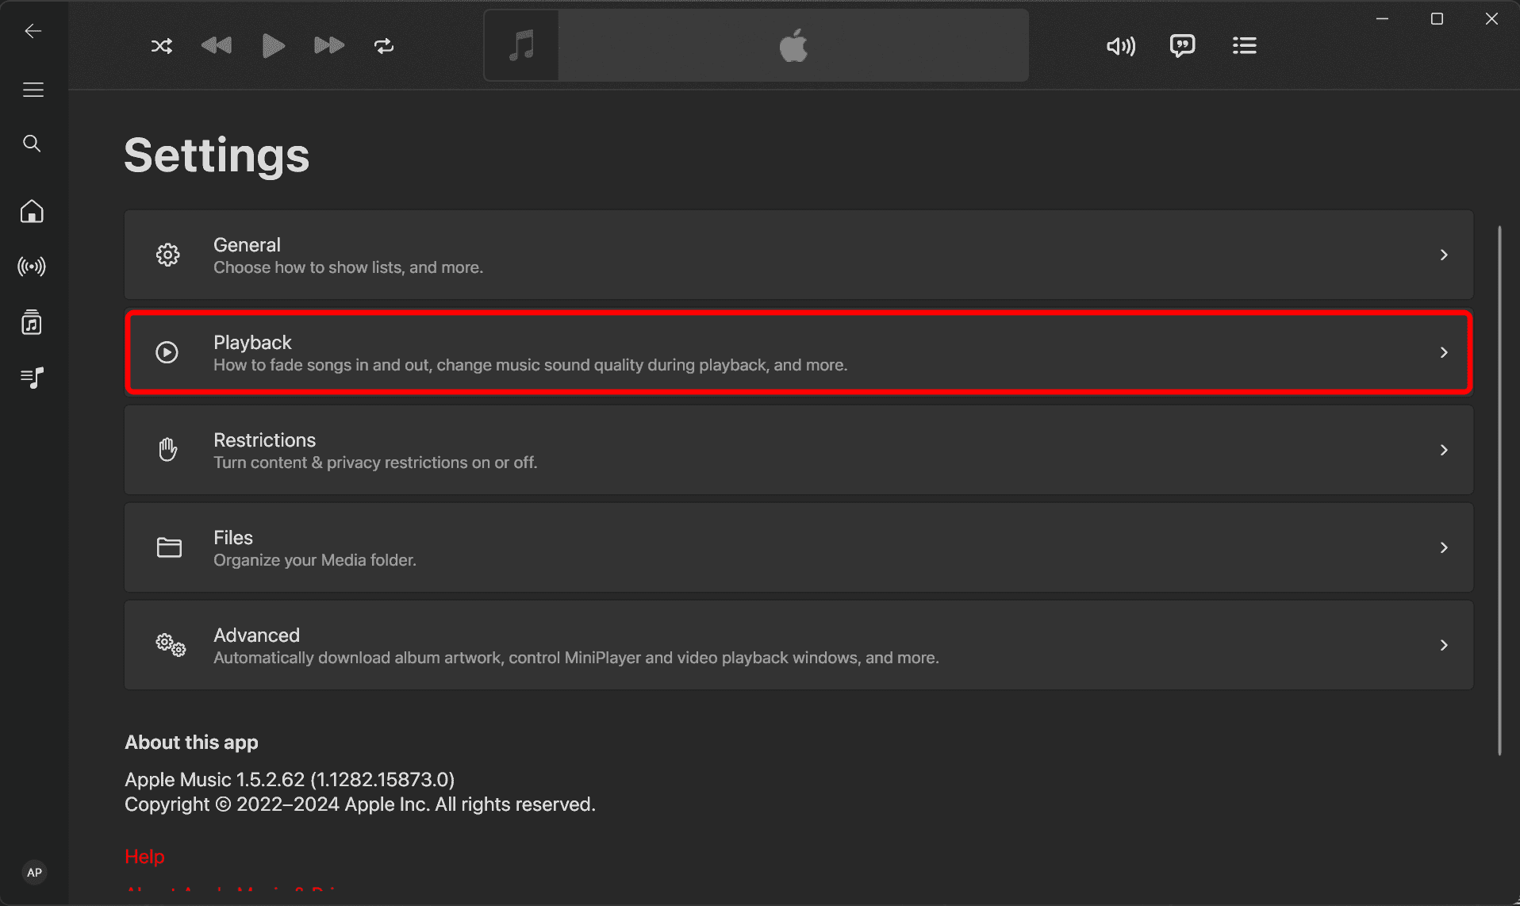Show the lyrics panel
This screenshot has width=1520, height=906.
1182,46
